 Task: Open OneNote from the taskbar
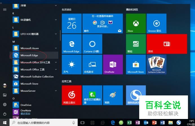coord(138,123)
